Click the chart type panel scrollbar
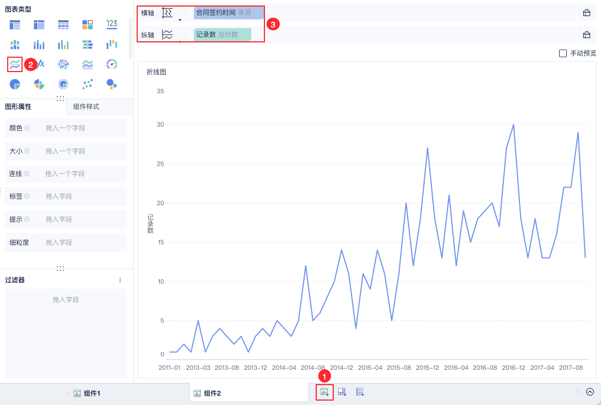The height and width of the screenshot is (405, 601). click(131, 39)
